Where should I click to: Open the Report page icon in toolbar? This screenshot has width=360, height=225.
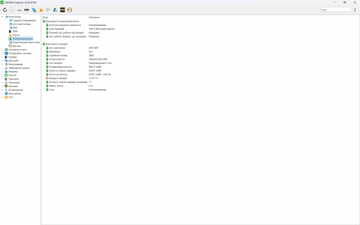tap(12, 9)
